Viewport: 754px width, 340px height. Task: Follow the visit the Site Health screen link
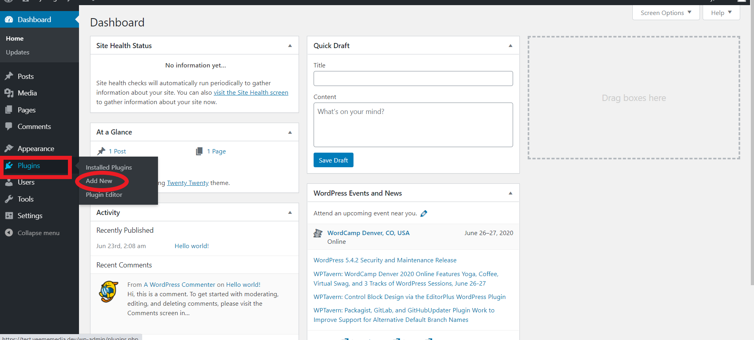(x=251, y=92)
